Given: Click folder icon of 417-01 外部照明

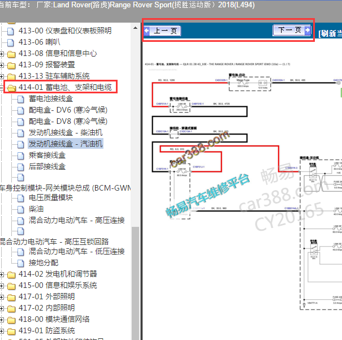Looking at the screenshot, I should coord(11,298).
